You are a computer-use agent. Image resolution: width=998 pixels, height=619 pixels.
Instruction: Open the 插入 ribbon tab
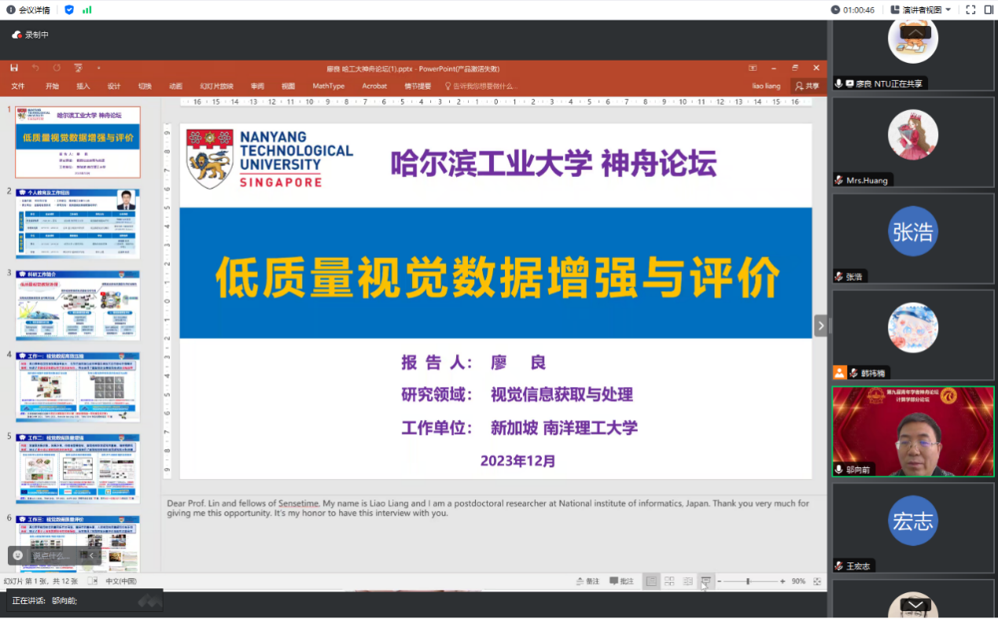coord(83,86)
